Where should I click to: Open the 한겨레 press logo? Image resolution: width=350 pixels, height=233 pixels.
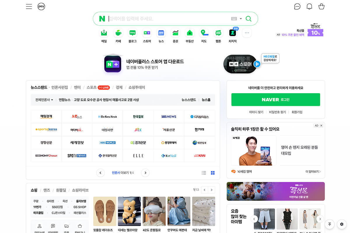199,130
